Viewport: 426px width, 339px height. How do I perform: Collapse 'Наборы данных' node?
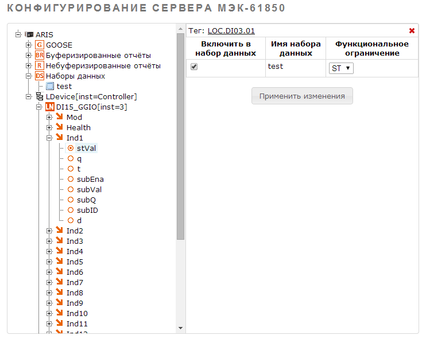29,76
